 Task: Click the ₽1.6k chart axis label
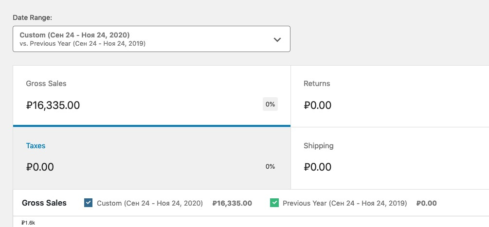pos(28,223)
